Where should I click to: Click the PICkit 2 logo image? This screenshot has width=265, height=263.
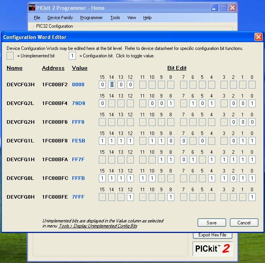(212, 249)
